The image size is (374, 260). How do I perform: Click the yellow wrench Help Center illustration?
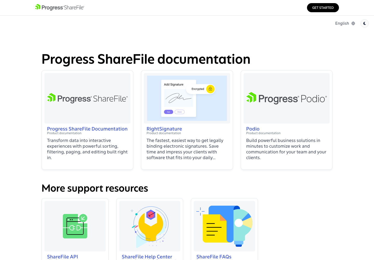coord(150,226)
